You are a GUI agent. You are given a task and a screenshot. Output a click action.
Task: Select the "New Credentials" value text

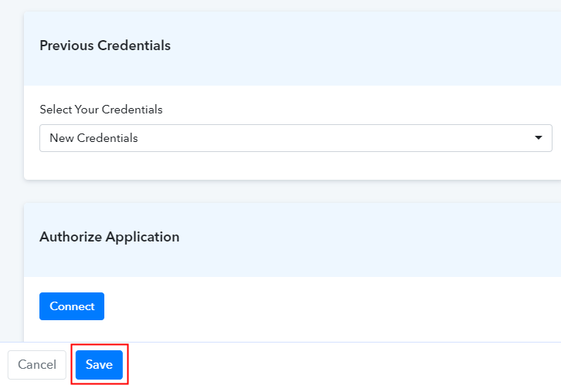pos(93,138)
